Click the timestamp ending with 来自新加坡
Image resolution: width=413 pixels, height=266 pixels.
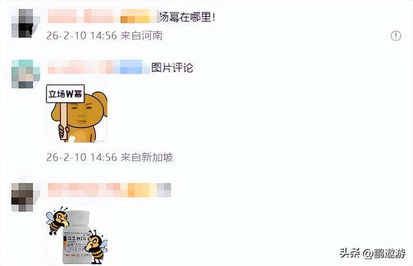[110, 157]
